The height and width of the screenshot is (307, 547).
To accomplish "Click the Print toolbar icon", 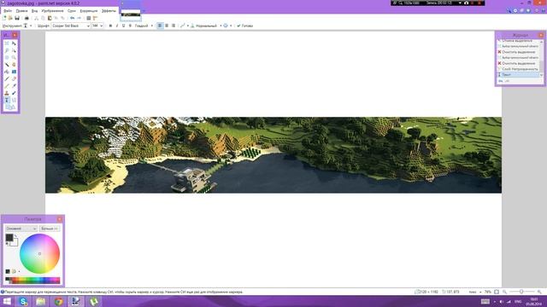I will tap(26, 18).
